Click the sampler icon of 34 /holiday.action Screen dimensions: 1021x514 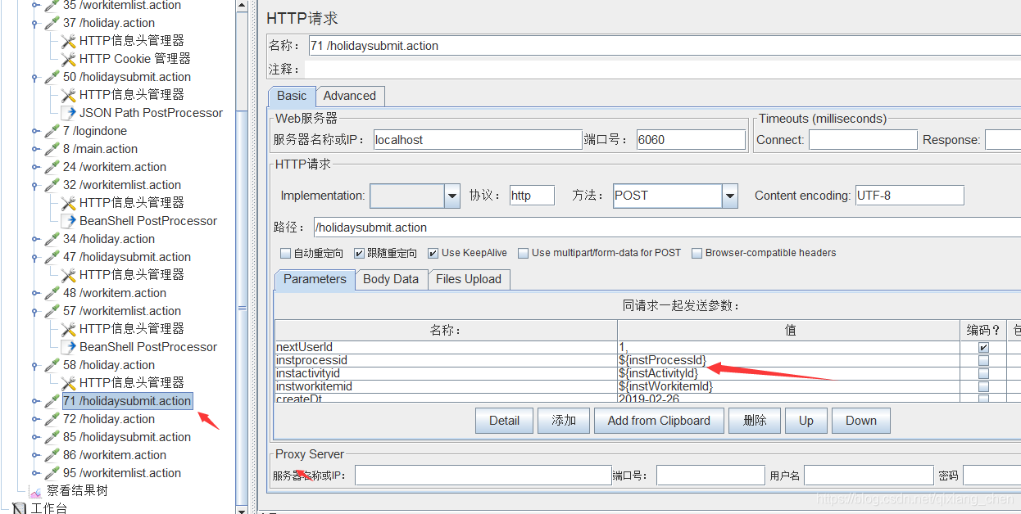pyautogui.click(x=52, y=239)
